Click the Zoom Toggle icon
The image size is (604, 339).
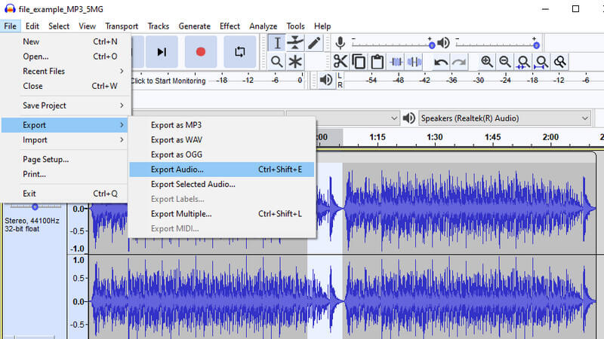click(560, 62)
